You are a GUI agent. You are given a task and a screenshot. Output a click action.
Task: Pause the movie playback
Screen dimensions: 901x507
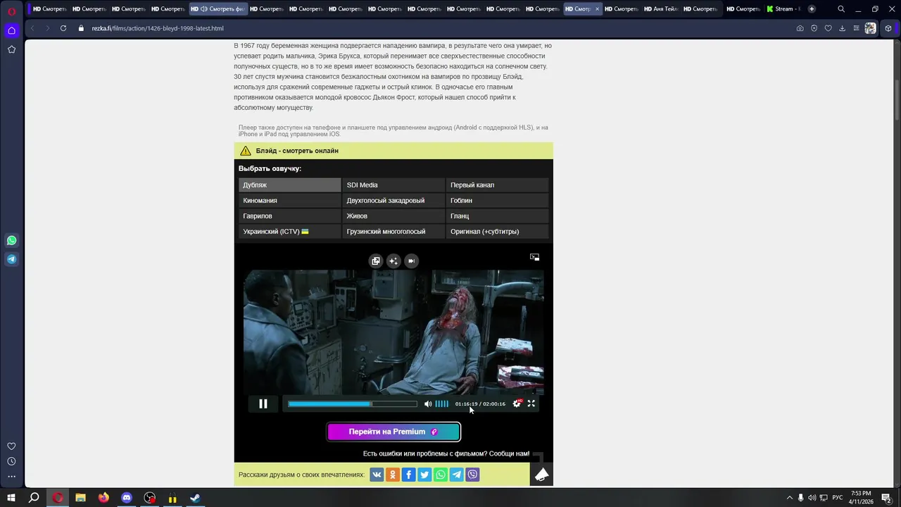(x=263, y=403)
